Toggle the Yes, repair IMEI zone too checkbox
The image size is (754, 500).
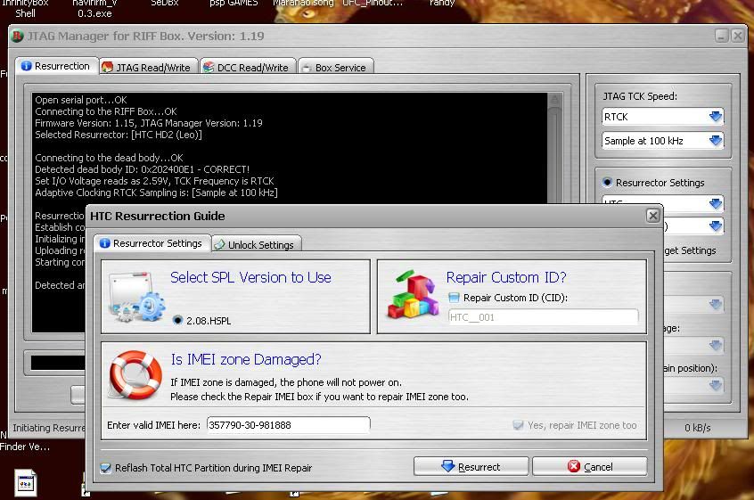pyautogui.click(x=518, y=425)
